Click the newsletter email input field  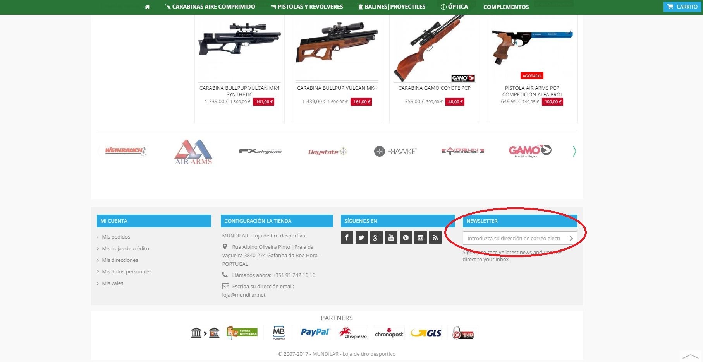514,238
